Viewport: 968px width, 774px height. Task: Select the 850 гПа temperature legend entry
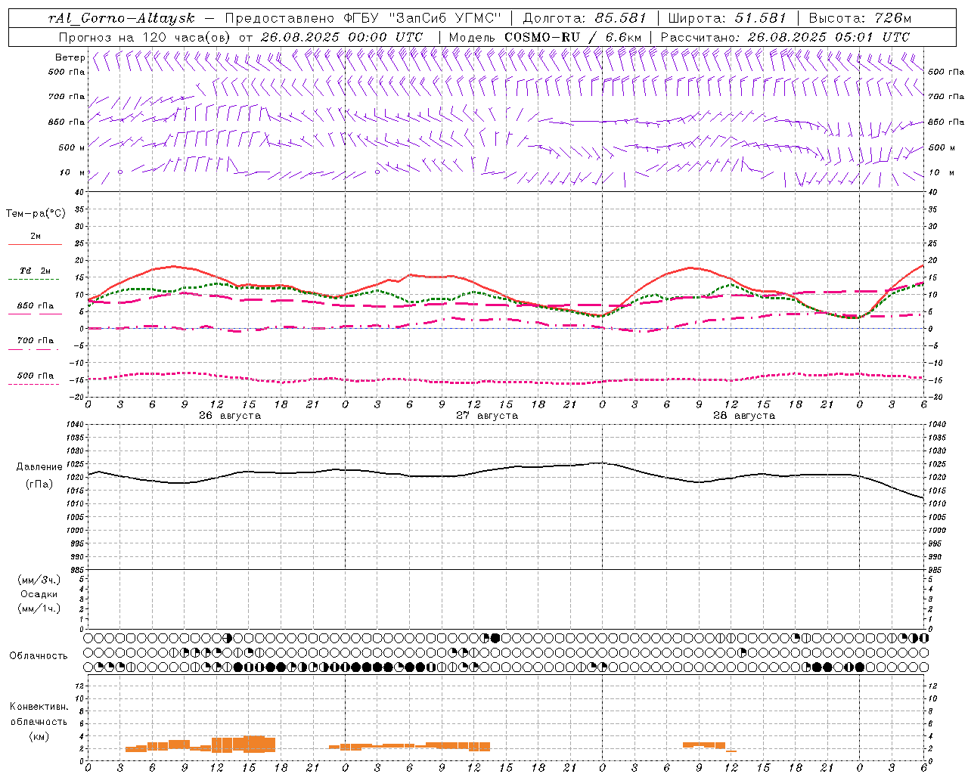pos(36,306)
